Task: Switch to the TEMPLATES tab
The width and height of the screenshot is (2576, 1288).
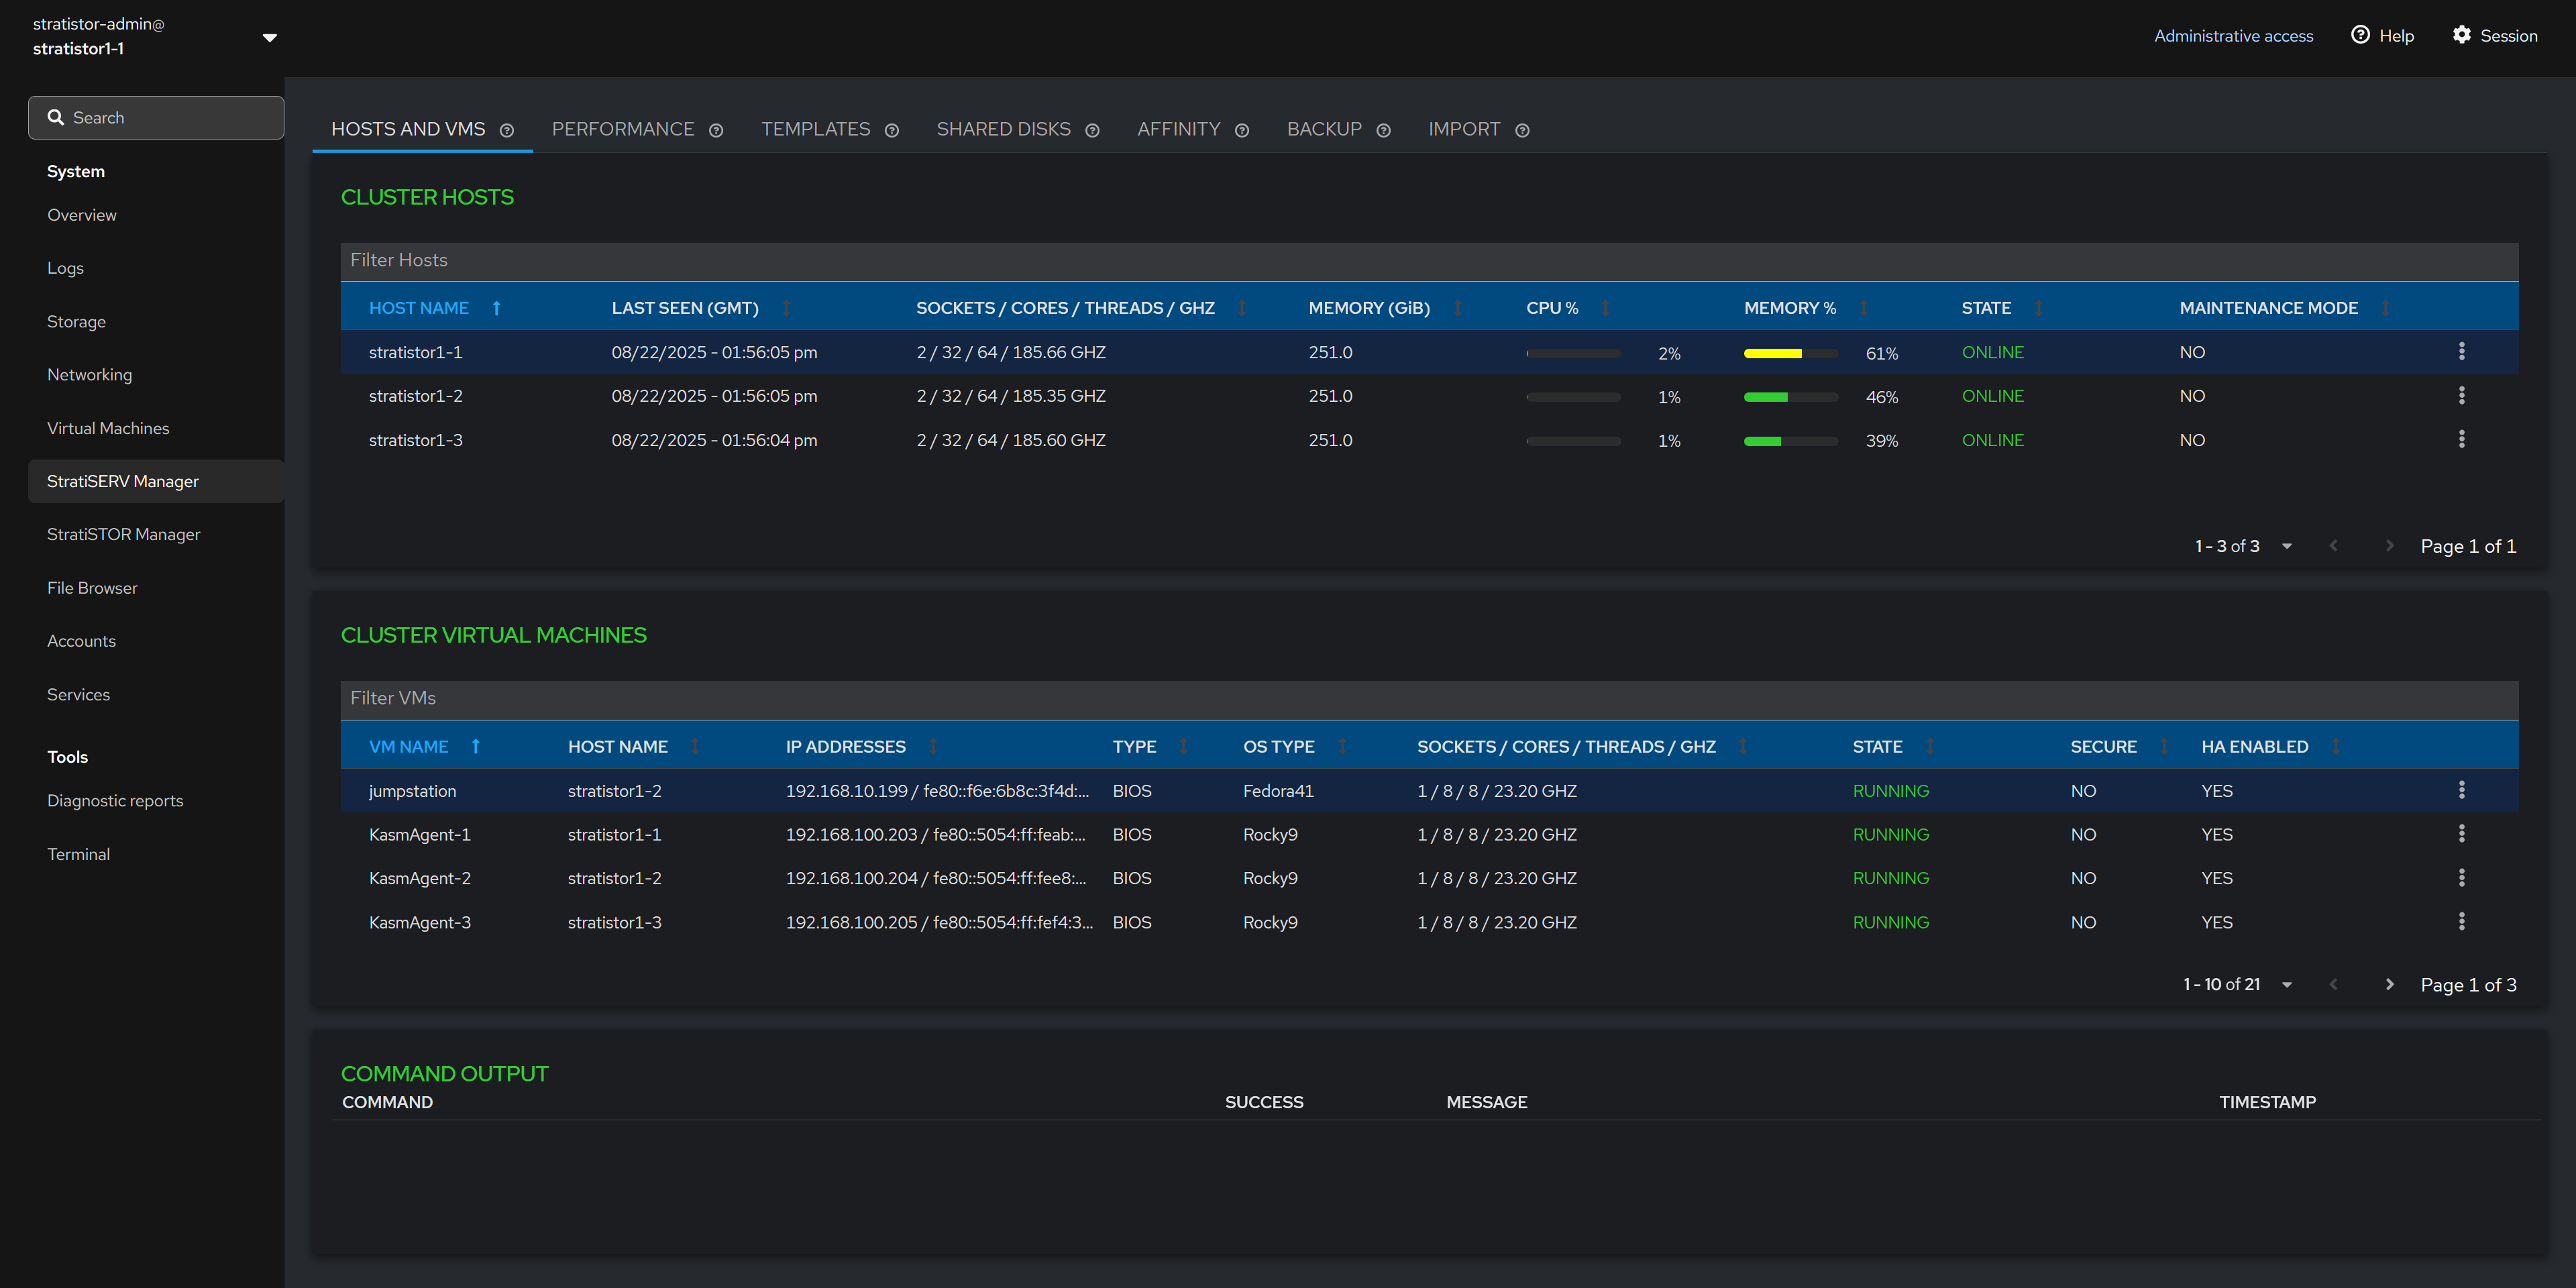Action: tap(815, 129)
